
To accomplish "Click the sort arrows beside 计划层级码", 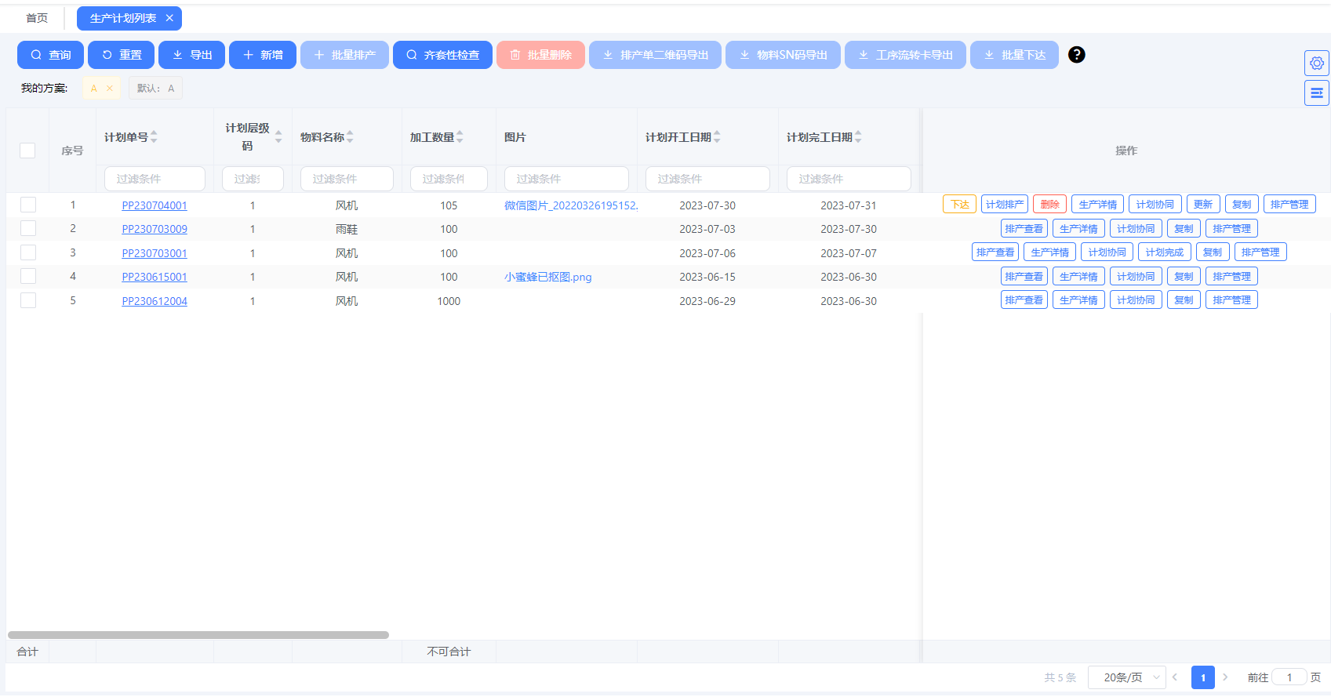I will (278, 137).
